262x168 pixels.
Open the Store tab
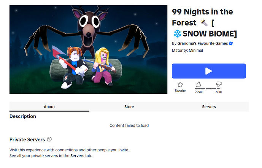129,107
